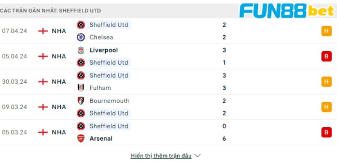Open the Liverpool team name link
The image size is (337, 168).
tap(104, 50)
